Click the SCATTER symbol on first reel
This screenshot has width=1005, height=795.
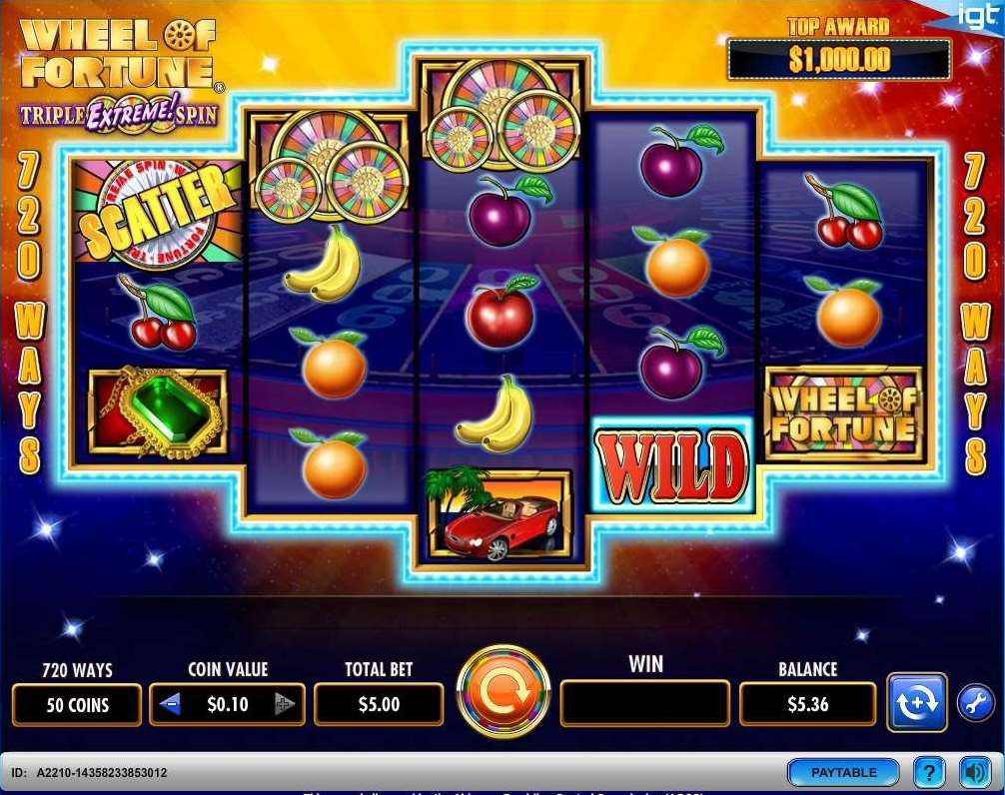[158, 212]
